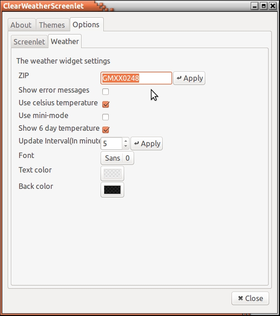
Task: Enable Use mini-mode checkbox
Action: [x=106, y=117]
